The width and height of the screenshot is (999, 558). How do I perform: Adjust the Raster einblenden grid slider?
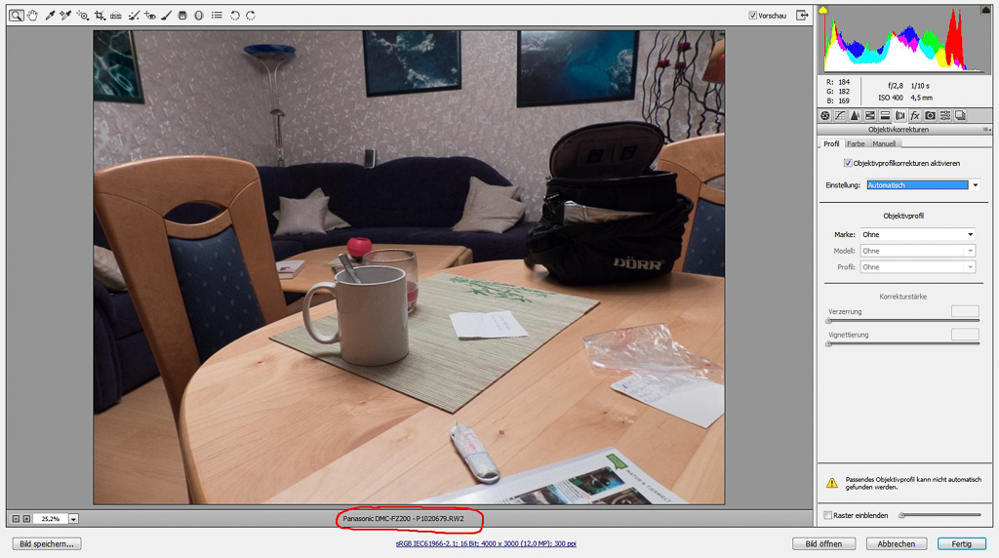940,515
